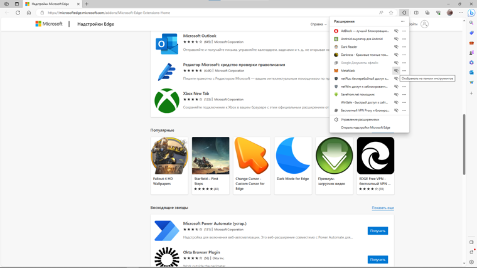Click the MetaMask fox icon
This screenshot has height=268, width=477.
point(336,70)
